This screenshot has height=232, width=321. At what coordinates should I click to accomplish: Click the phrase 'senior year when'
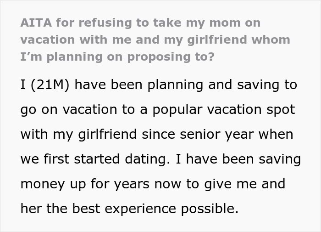(242, 135)
